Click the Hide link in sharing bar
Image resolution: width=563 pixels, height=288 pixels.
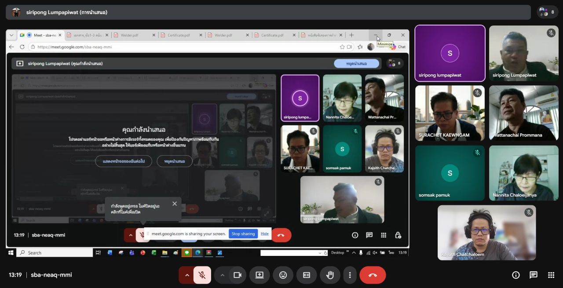click(264, 234)
